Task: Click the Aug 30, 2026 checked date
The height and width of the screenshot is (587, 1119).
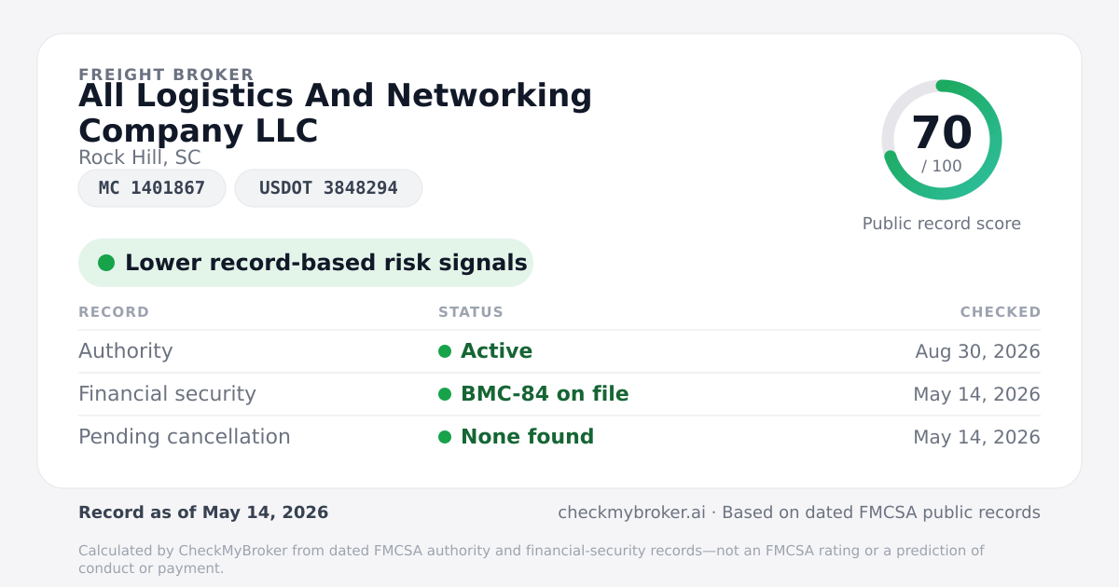Action: (x=977, y=351)
